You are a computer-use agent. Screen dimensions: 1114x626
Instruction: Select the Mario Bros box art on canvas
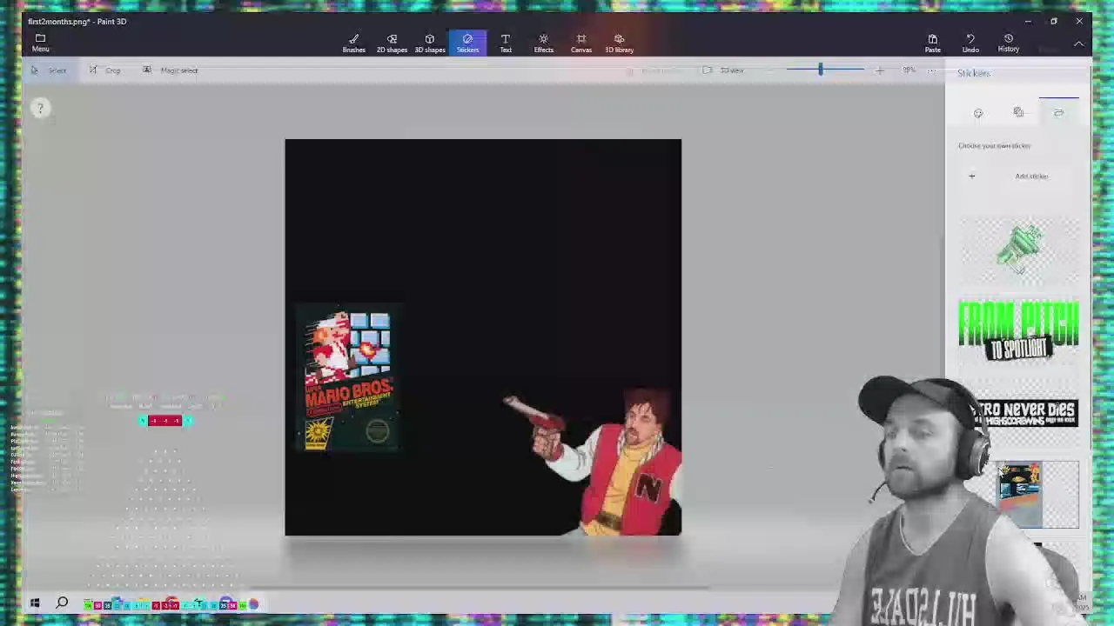coord(348,378)
